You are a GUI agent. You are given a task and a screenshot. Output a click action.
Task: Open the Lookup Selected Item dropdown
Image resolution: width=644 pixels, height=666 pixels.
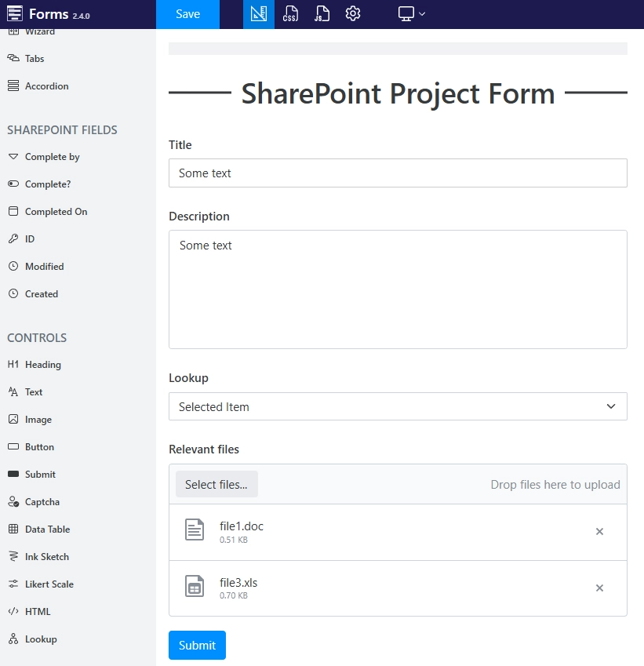[398, 406]
